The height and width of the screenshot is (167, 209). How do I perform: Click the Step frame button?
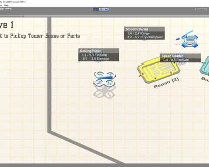[106, 10]
